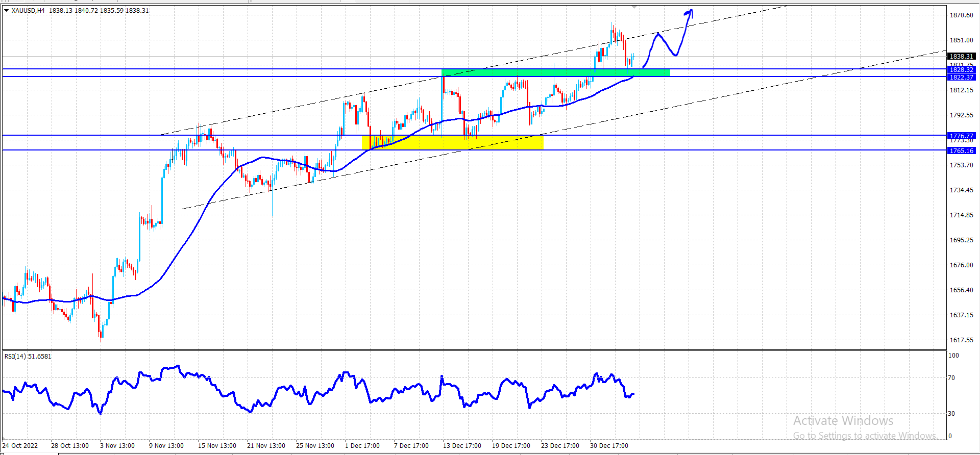The width and height of the screenshot is (980, 455).
Task: Click the RSI 30 level scale label
Action: click(x=951, y=413)
